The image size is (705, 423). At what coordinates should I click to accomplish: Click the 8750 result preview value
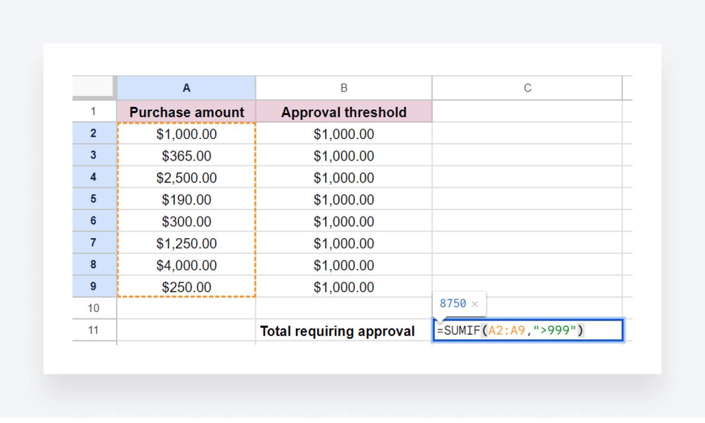[x=453, y=303]
